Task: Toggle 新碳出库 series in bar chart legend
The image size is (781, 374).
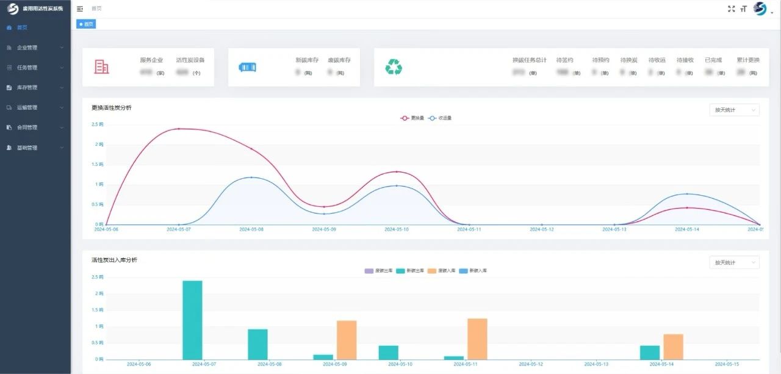Action: 409,270
